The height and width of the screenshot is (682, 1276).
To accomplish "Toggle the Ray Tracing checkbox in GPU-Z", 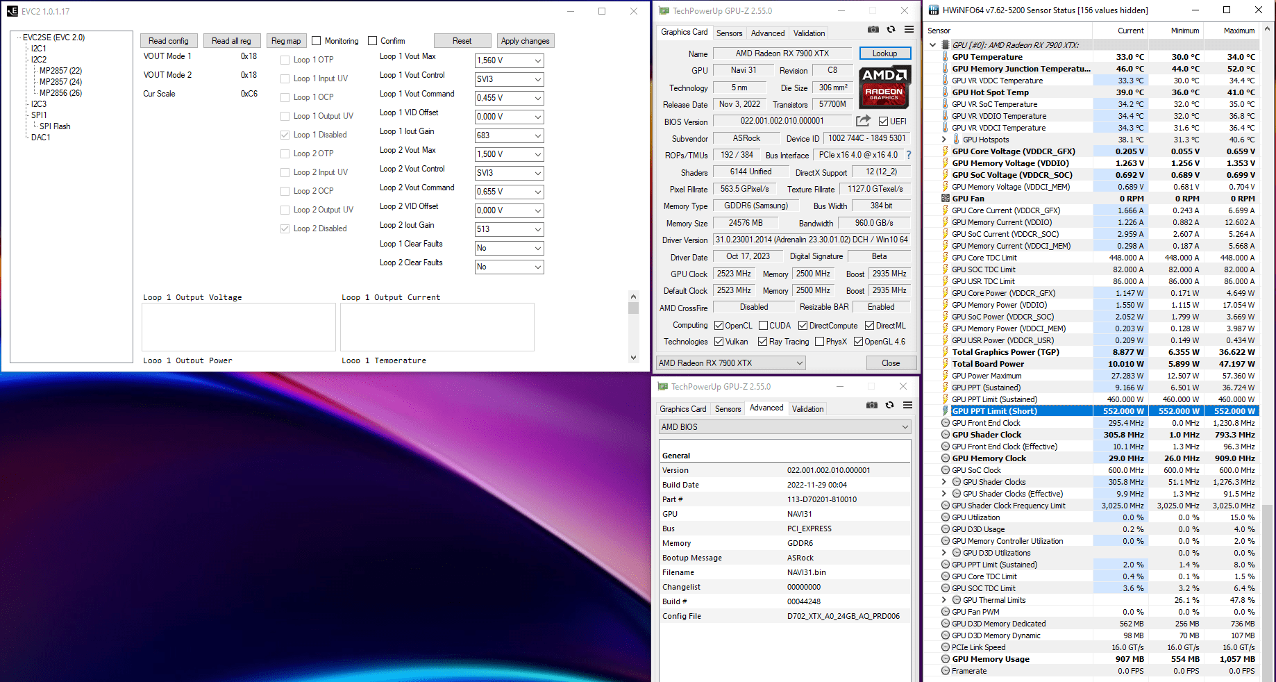I will 763,342.
